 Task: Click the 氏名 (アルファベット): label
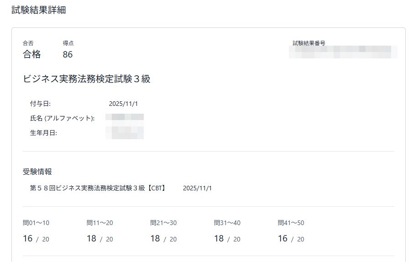(63, 118)
